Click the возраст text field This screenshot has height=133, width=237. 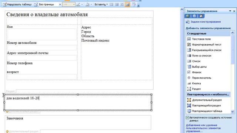click(x=41, y=76)
